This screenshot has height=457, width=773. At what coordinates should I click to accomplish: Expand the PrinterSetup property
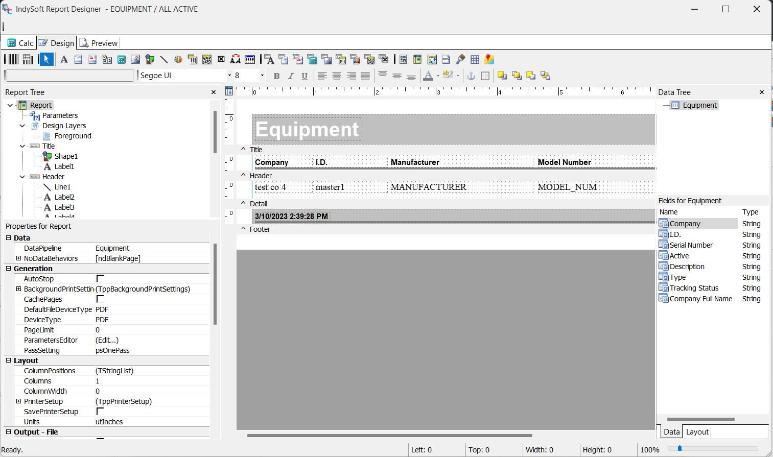[19, 401]
